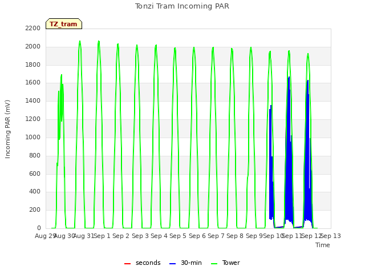Click the Time axis label
365x274 pixels.
coord(323,245)
